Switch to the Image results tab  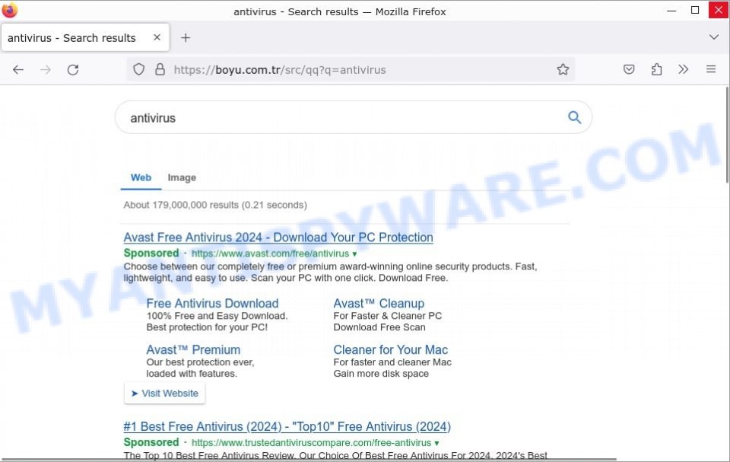(x=182, y=177)
